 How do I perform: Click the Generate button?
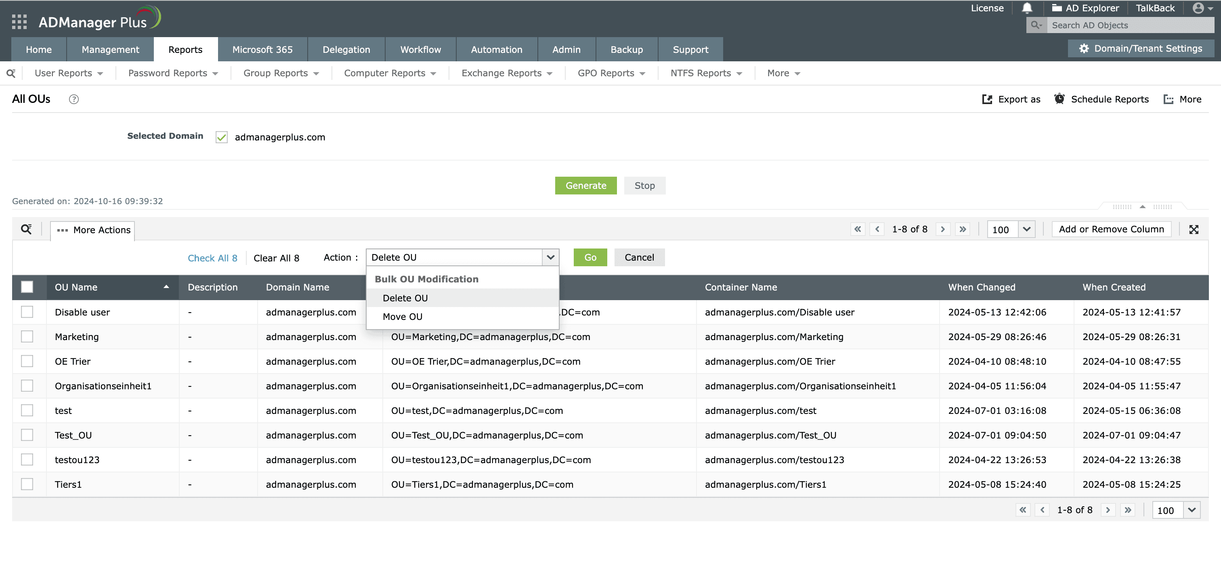[586, 185]
